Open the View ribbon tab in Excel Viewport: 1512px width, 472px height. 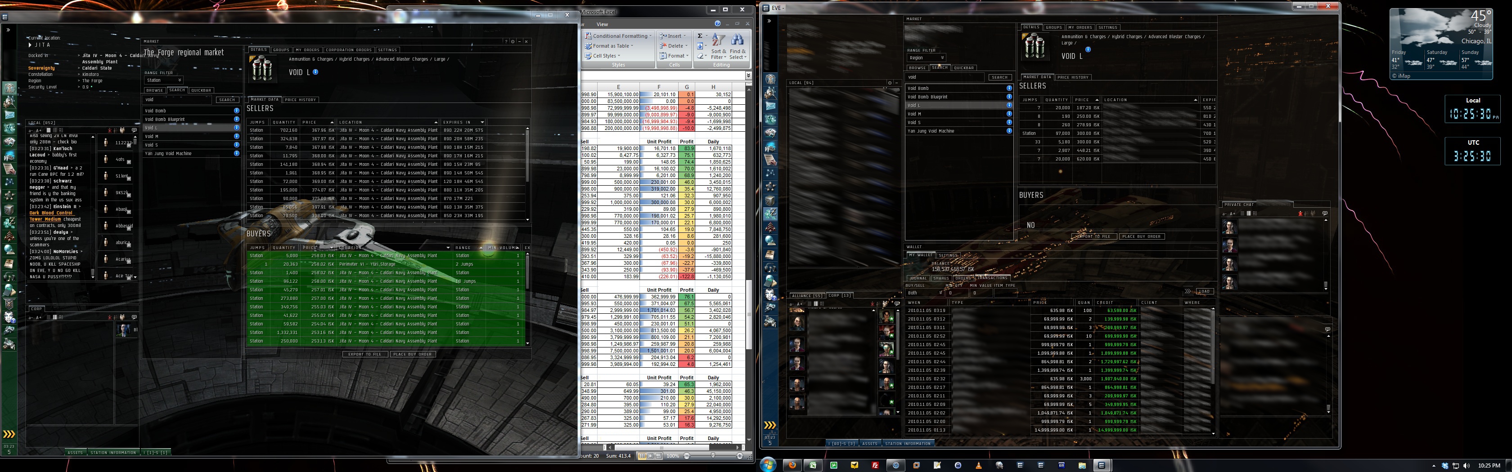click(602, 24)
